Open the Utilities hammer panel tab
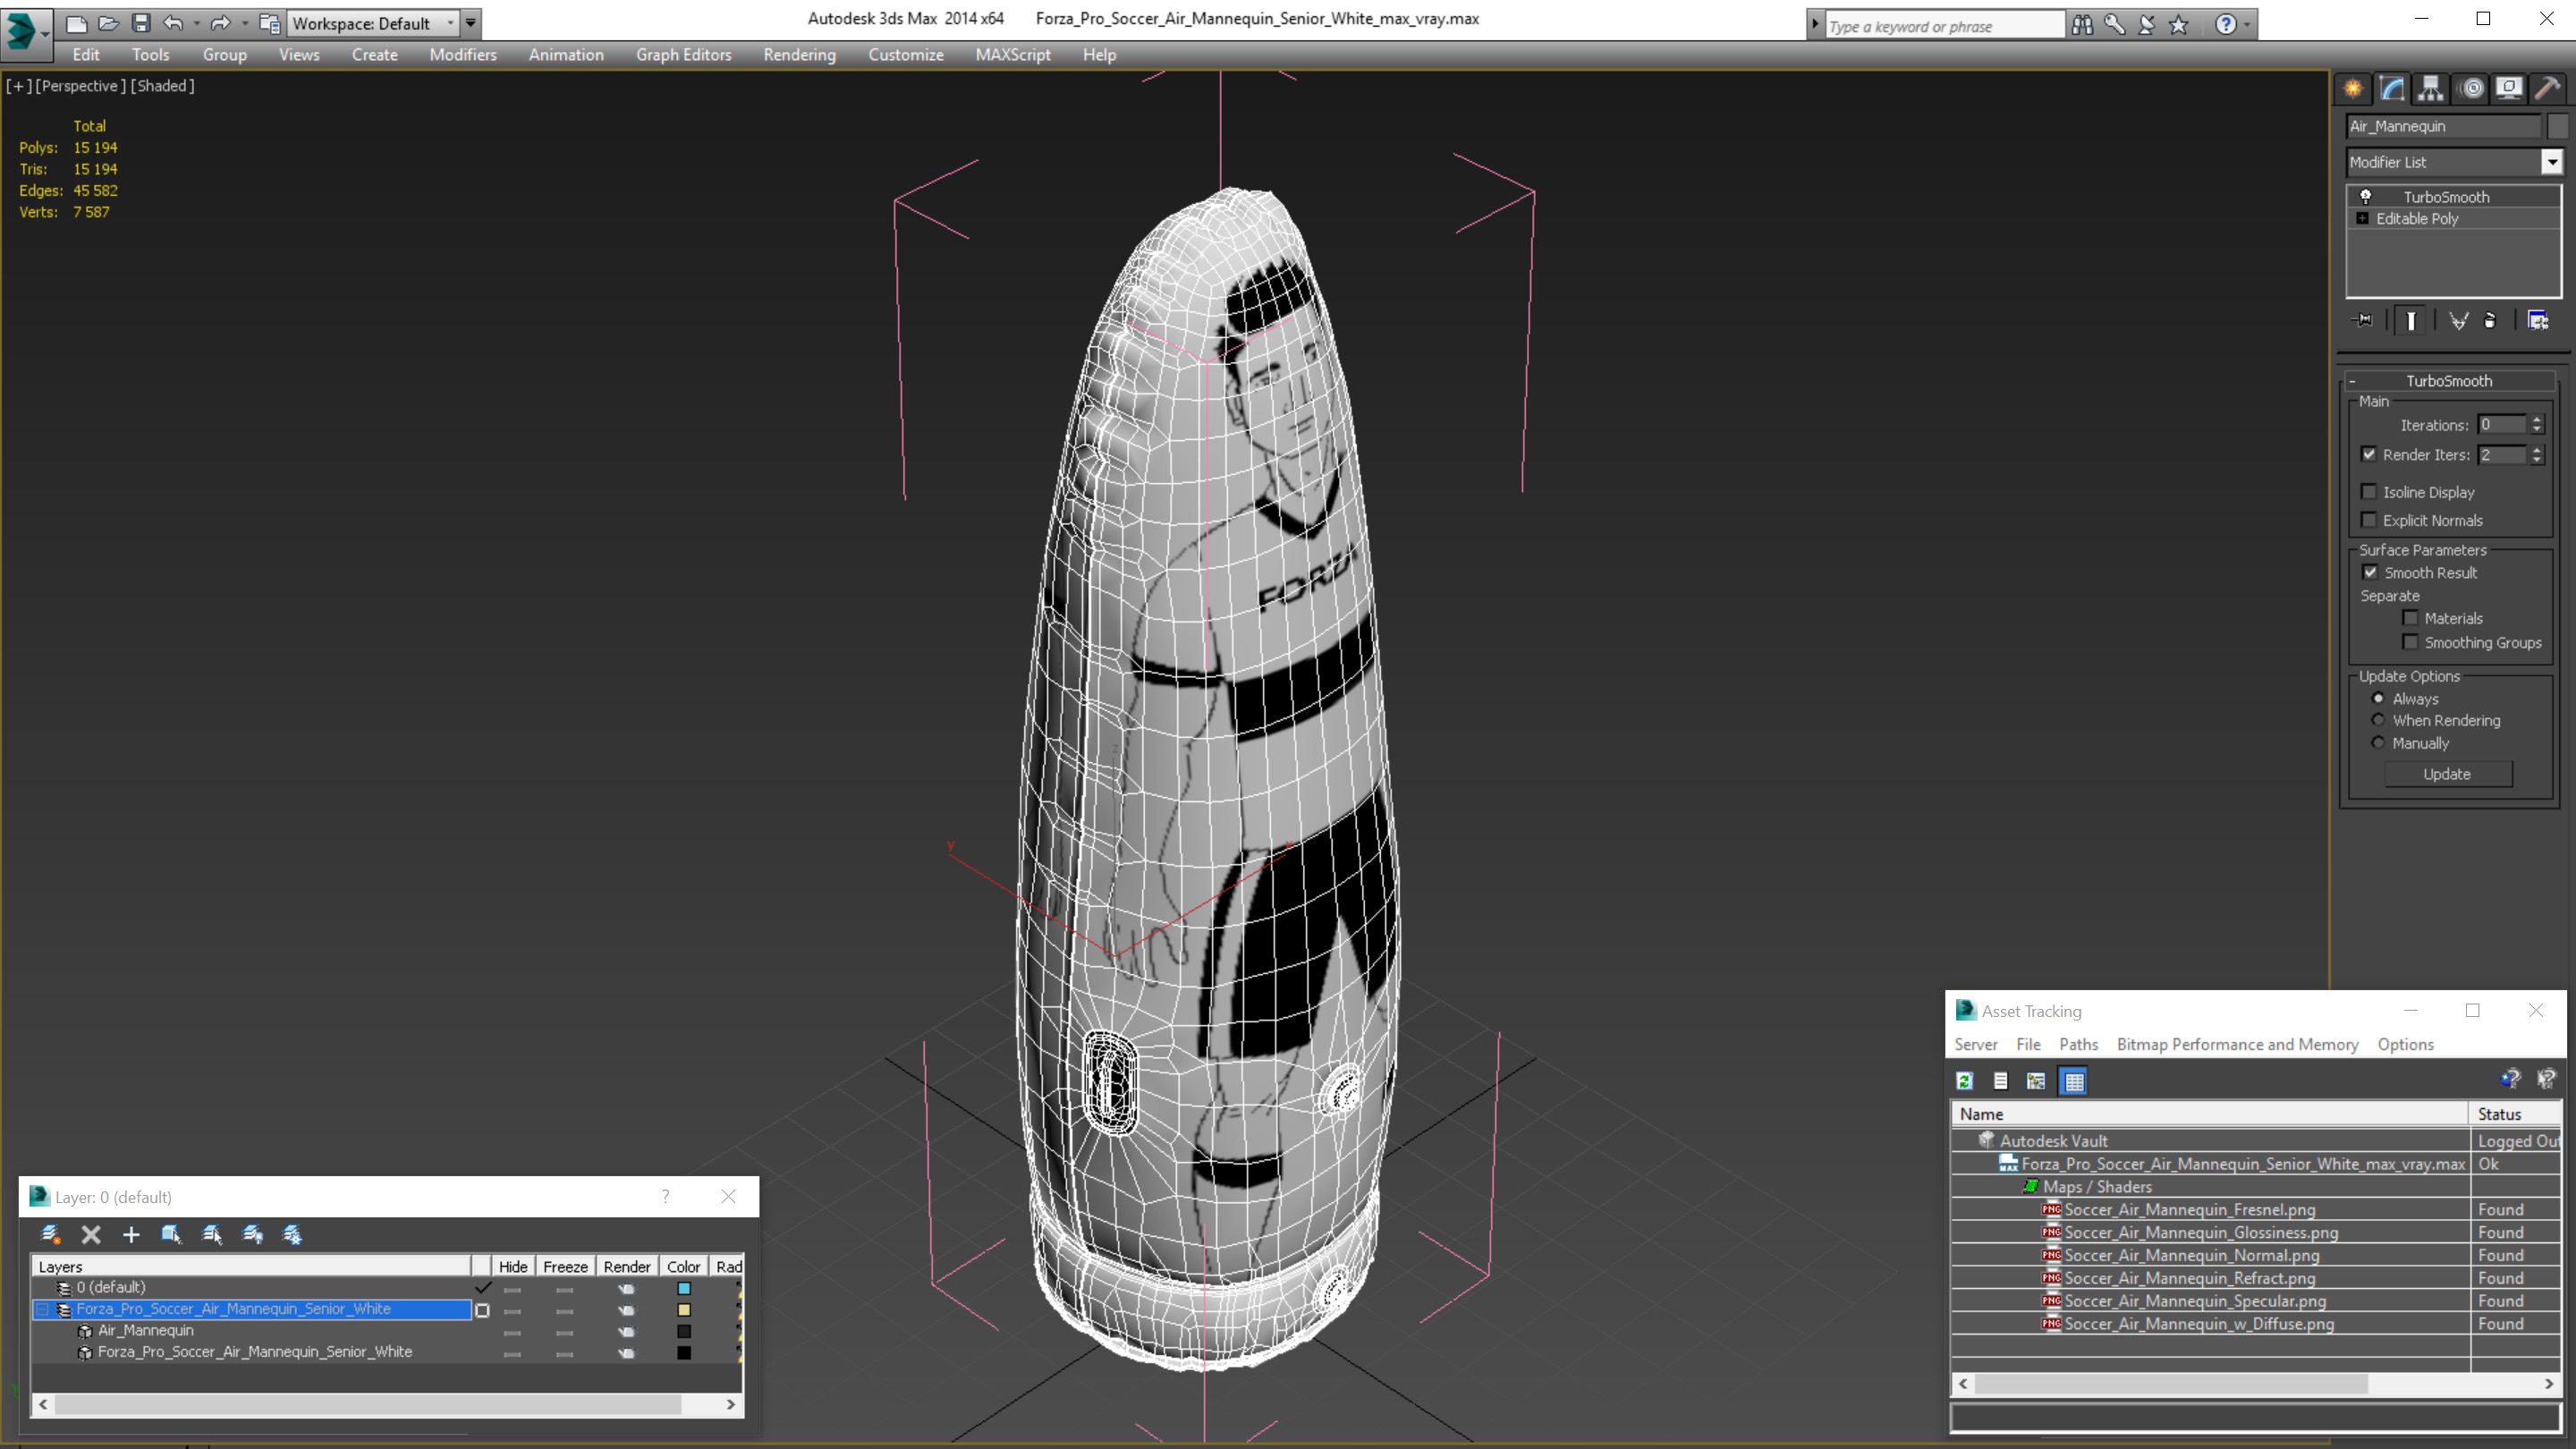 coord(2548,89)
